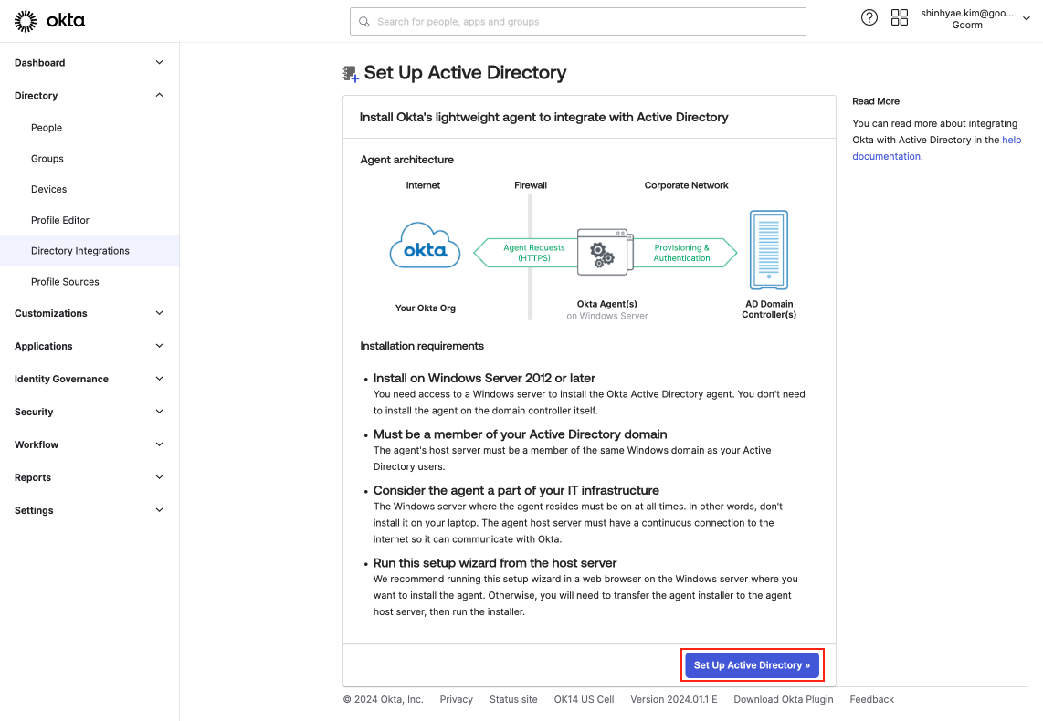
Task: Go to People in Directory menu
Action: (x=47, y=128)
